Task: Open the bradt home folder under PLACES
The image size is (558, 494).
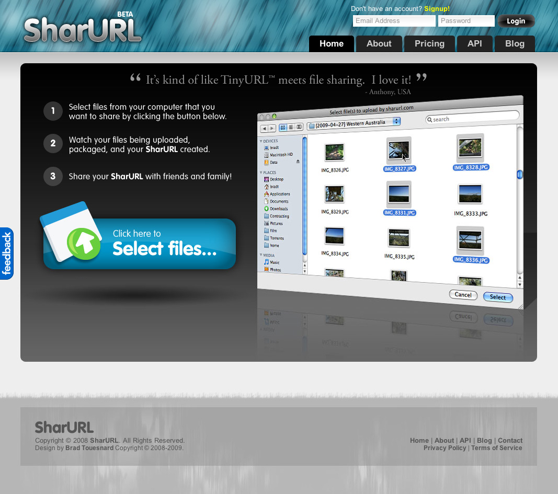Action: click(271, 187)
